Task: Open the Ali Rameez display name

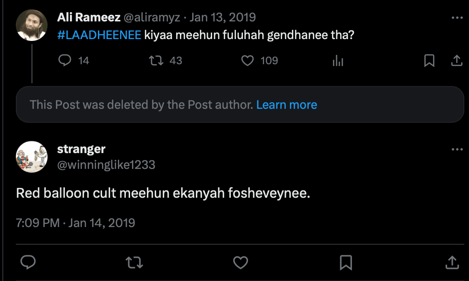Action: 88,18
